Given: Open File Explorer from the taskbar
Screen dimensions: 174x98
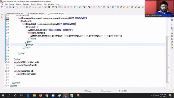Looking at the screenshot, I should pos(34,96).
